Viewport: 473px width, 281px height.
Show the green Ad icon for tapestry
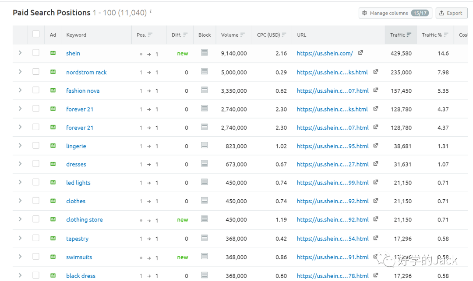point(53,238)
